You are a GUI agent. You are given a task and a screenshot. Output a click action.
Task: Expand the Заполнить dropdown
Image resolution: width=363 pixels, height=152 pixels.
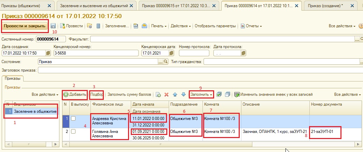pos(201,94)
